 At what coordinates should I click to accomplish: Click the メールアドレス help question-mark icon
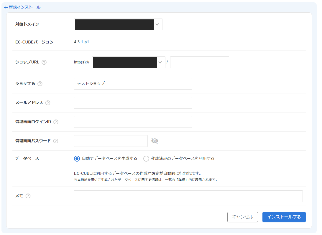(x=48, y=103)
